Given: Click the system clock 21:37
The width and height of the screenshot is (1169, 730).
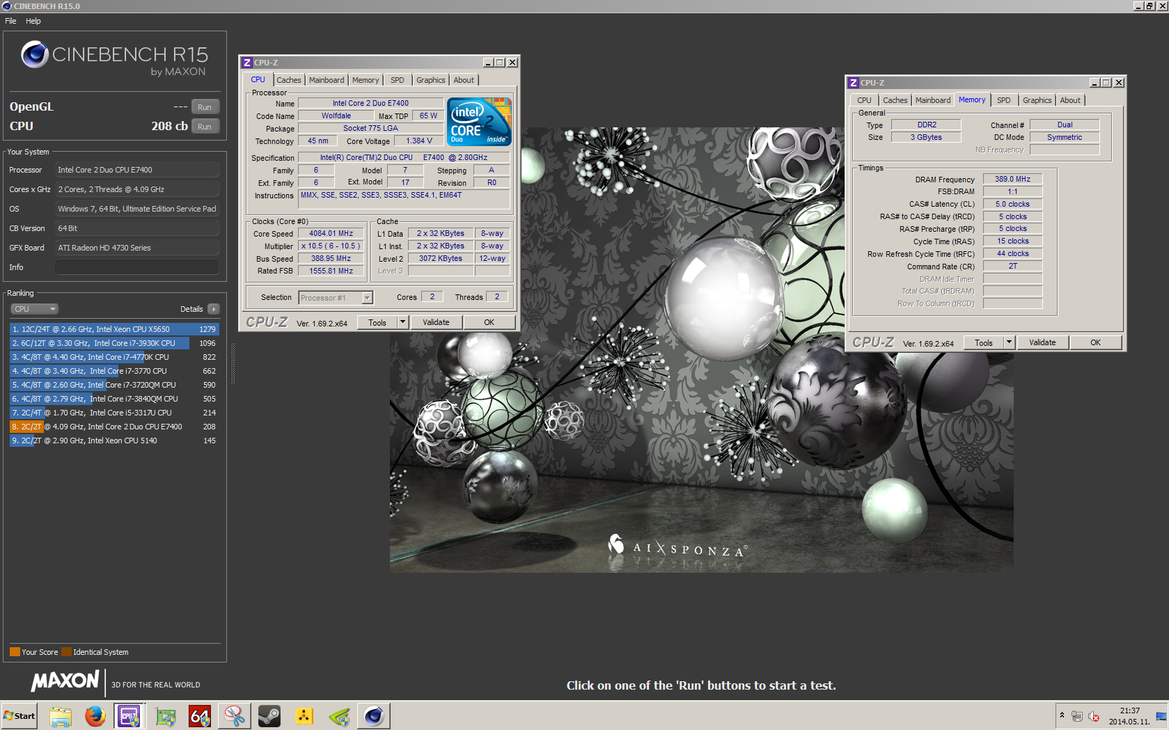Looking at the screenshot, I should pos(1129,711).
